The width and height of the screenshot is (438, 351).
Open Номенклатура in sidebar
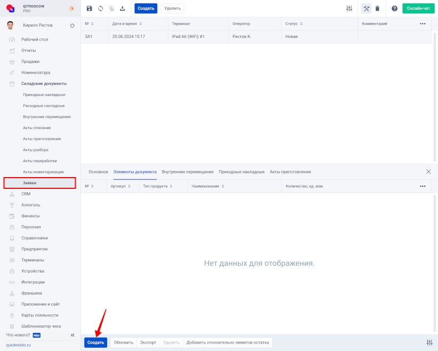tap(36, 73)
